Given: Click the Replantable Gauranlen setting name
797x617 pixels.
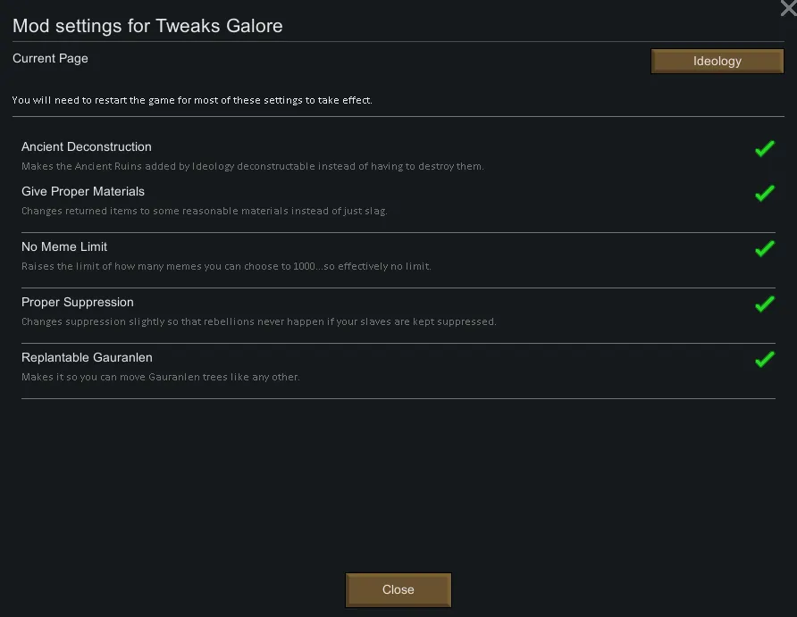Looking at the screenshot, I should point(87,357).
